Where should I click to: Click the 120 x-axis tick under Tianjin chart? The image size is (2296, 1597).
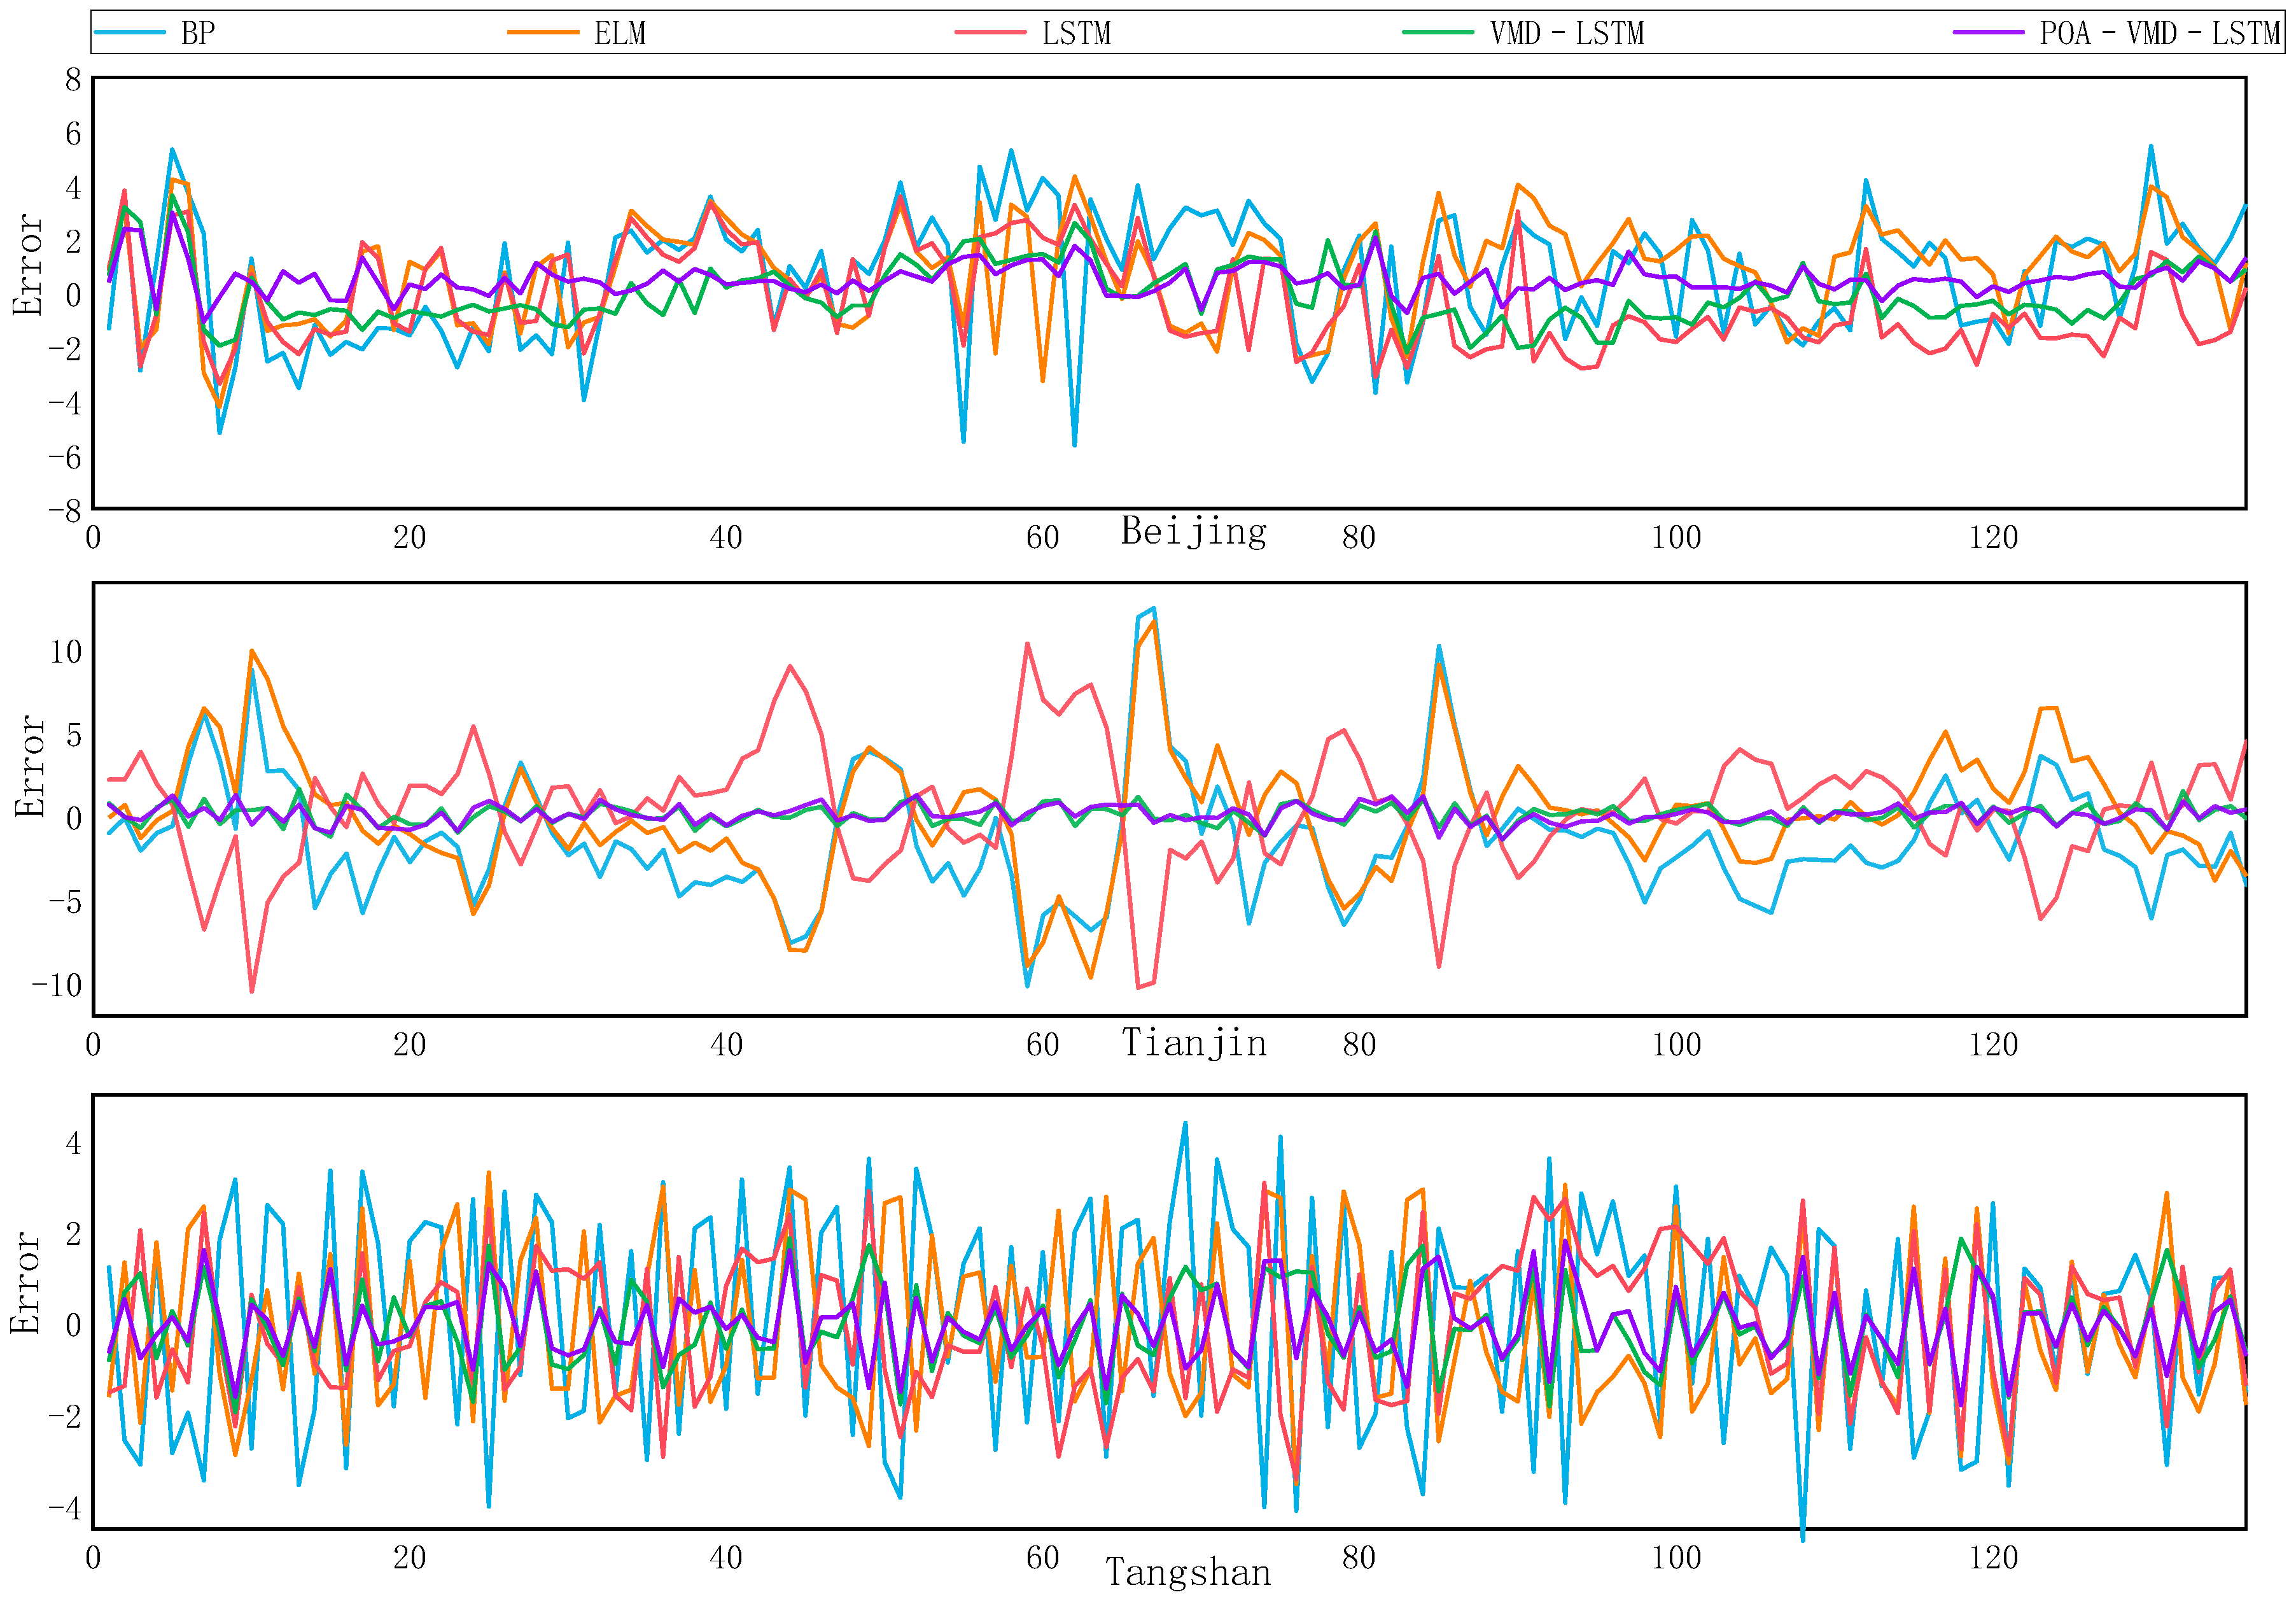(x=1993, y=1045)
